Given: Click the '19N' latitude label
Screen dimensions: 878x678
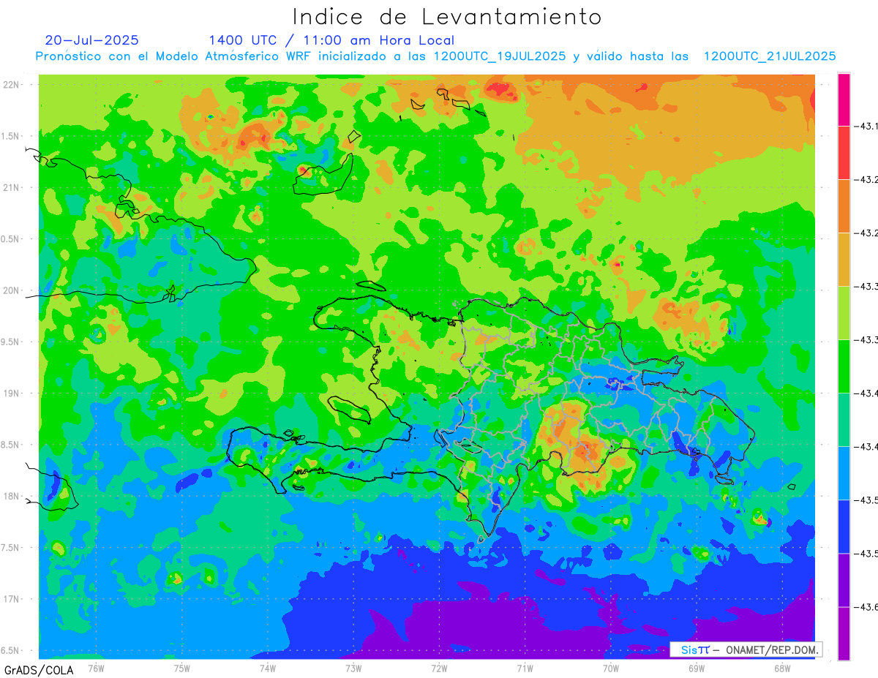Looking at the screenshot, I should tap(12, 393).
